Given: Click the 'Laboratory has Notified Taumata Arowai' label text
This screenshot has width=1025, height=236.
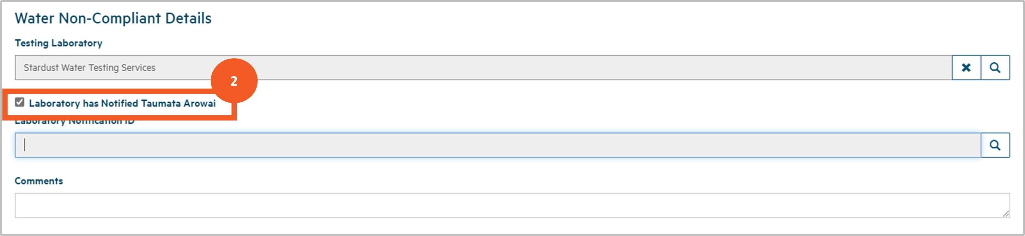Looking at the screenshot, I should [x=122, y=104].
